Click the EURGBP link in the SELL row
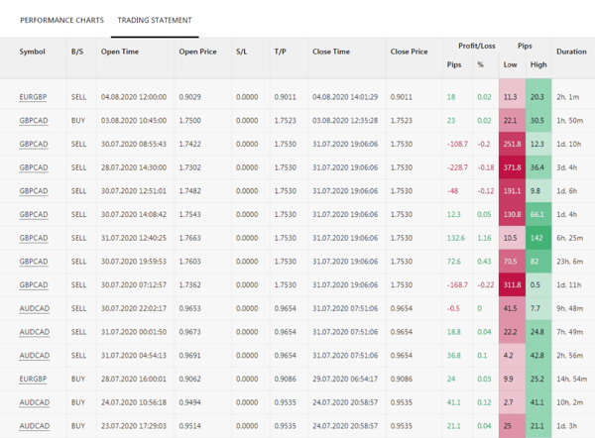The height and width of the screenshot is (438, 595). [33, 97]
